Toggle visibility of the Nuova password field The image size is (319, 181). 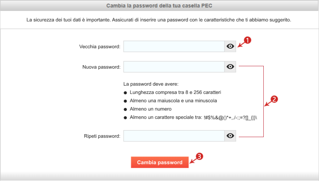[230, 67]
